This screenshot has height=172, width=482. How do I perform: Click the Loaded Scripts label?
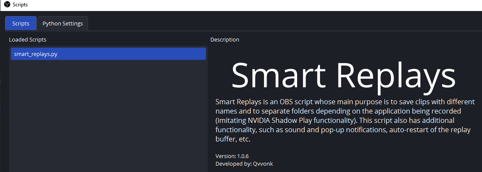coord(28,39)
